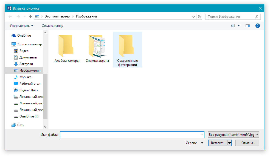270x156 pixels.
Task: Click the Создать папку button
Action: coord(52,26)
